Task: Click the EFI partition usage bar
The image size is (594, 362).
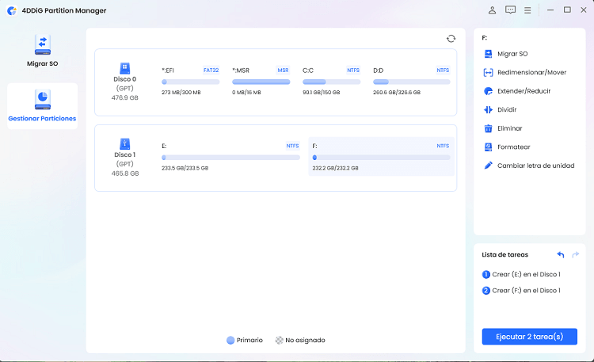Action: click(191, 82)
